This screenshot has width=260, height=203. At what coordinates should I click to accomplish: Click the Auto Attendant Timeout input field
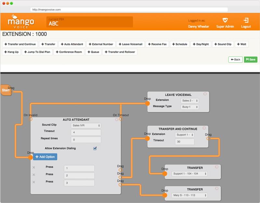[x=86, y=132]
